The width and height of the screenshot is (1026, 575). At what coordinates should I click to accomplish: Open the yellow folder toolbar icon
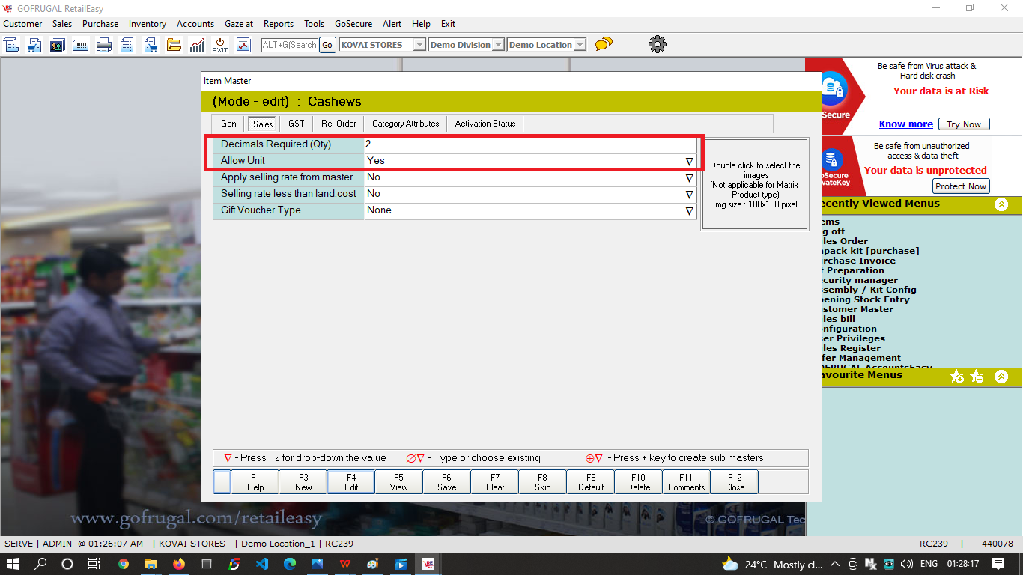[x=174, y=45]
